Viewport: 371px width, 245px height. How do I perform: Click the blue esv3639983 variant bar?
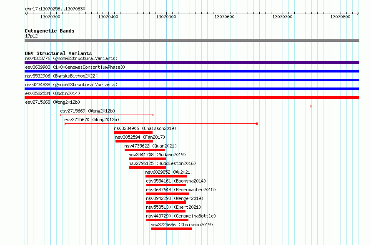pos(192,71)
